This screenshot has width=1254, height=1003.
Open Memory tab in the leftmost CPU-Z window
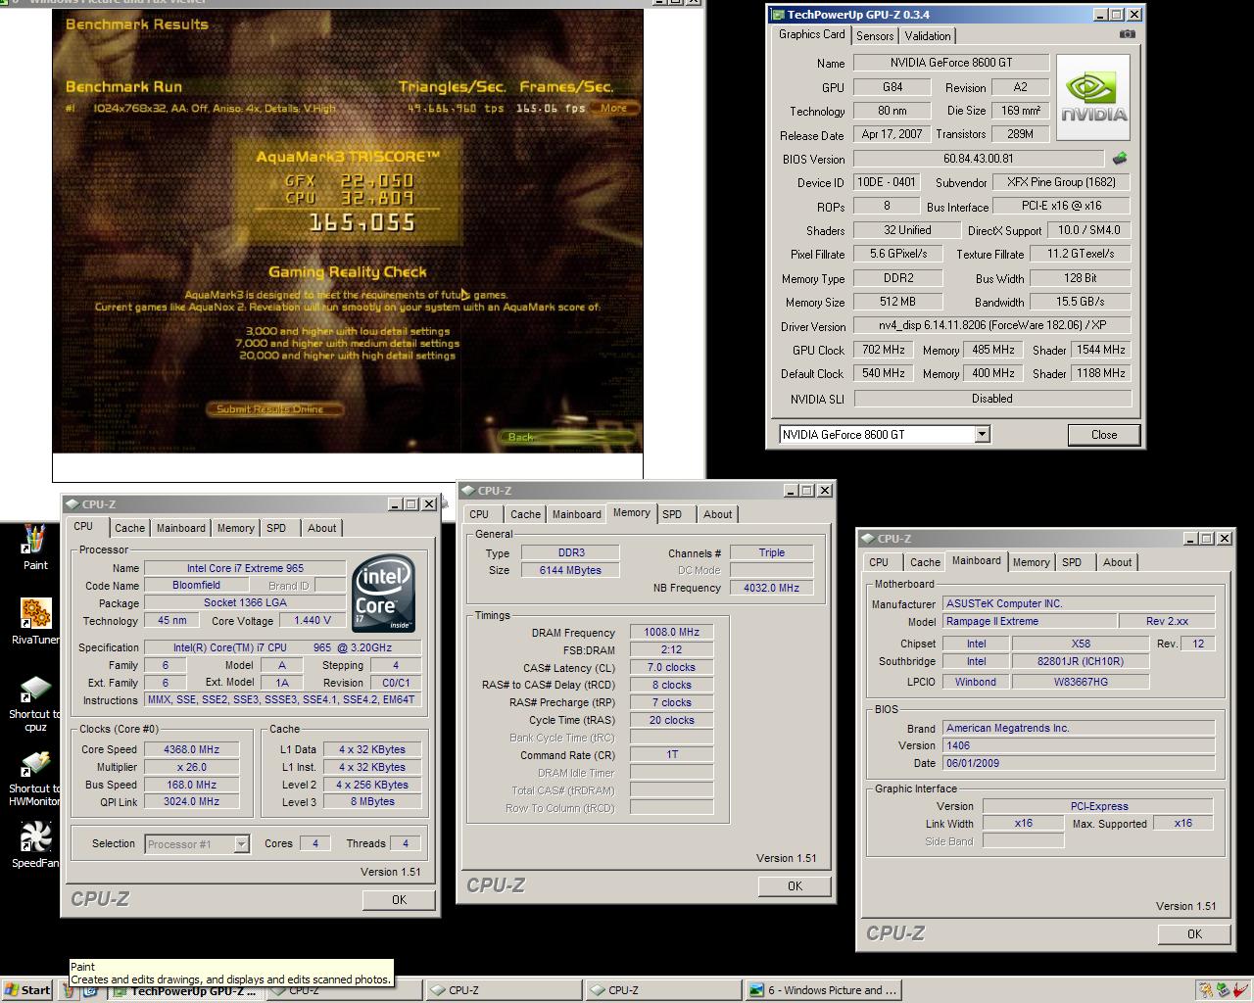236,528
